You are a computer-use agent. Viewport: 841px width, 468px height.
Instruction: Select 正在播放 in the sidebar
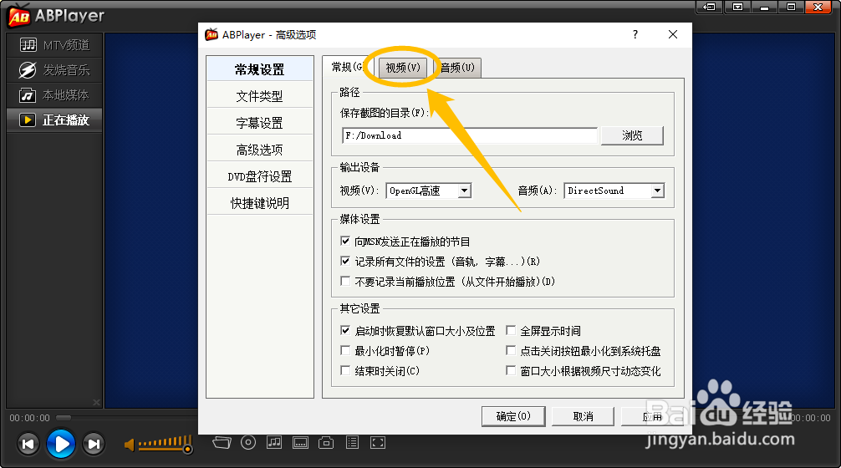click(x=54, y=120)
